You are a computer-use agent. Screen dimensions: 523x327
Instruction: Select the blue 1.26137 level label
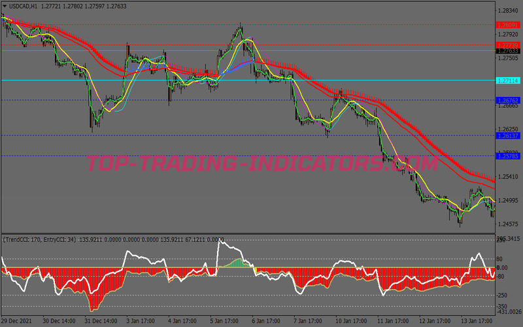508,136
